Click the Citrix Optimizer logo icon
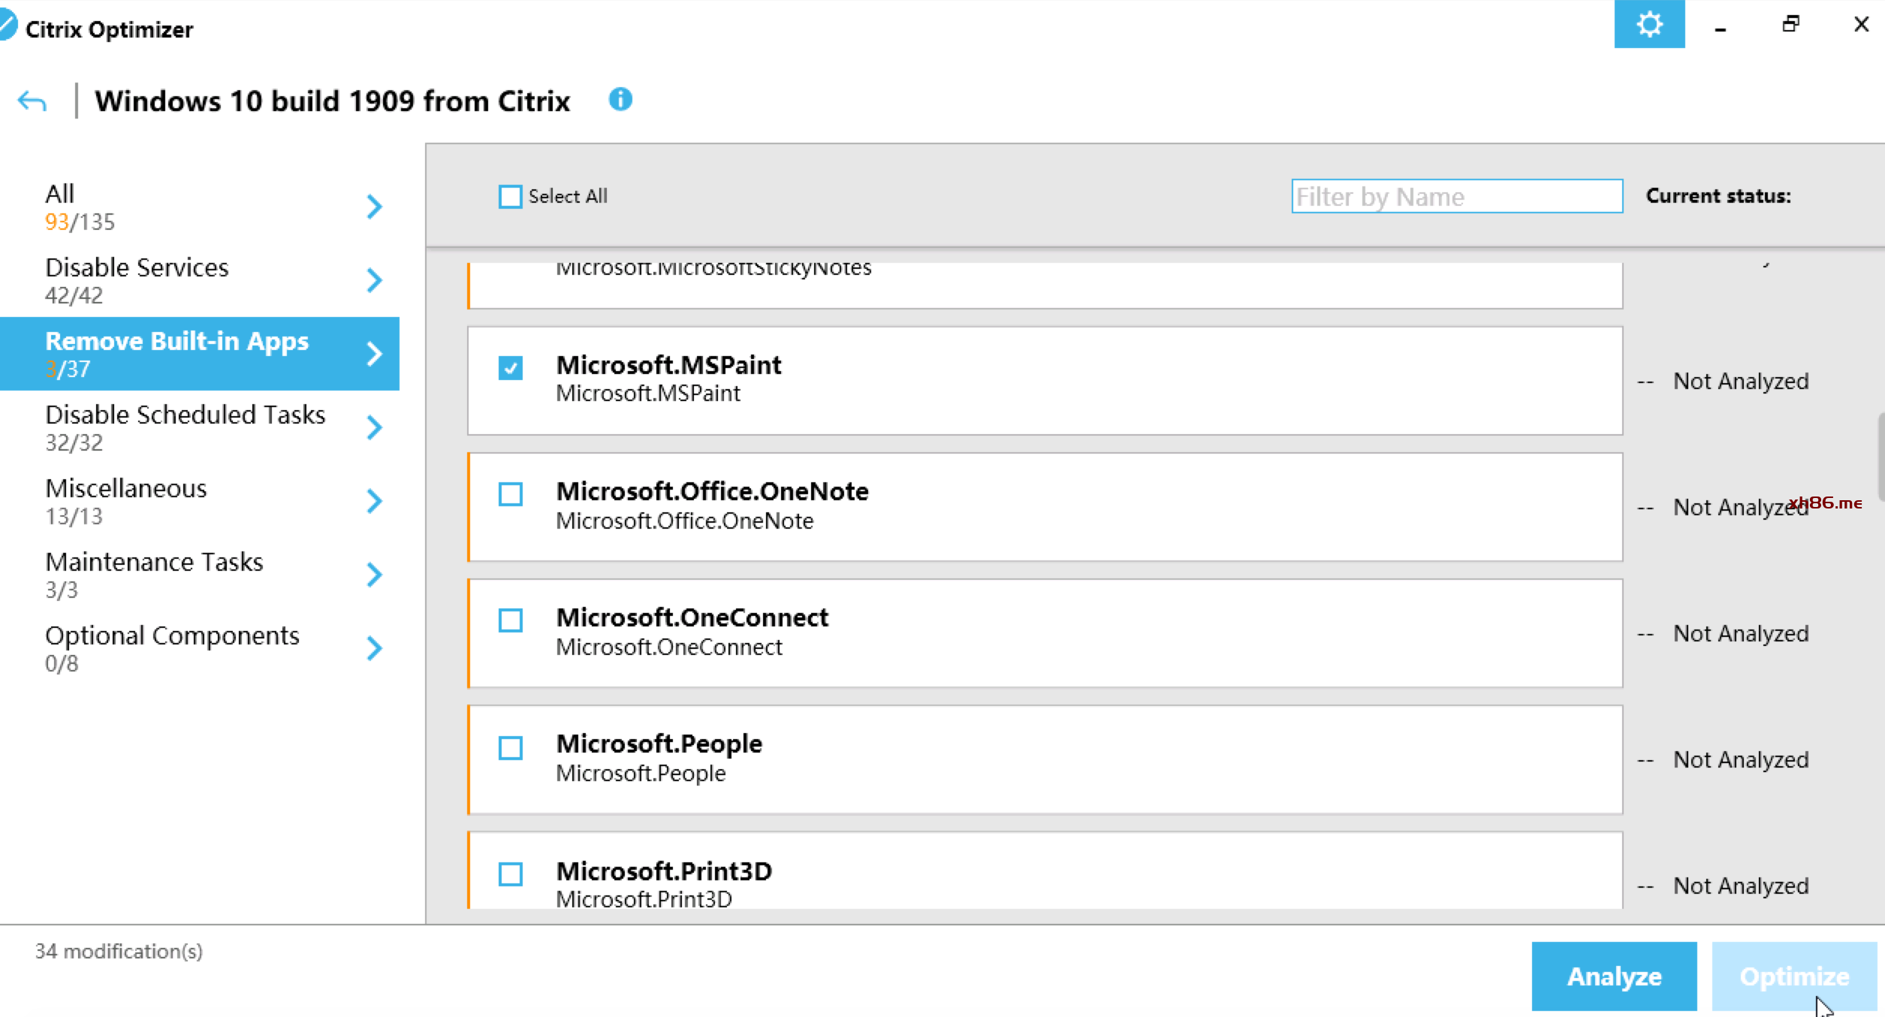Viewport: 1885px width, 1017px height. tap(8, 26)
